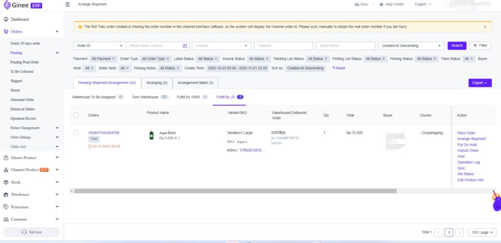The image size is (501, 243).
Task: Click Arrange Shipment action link
Action: pyautogui.click(x=472, y=139)
